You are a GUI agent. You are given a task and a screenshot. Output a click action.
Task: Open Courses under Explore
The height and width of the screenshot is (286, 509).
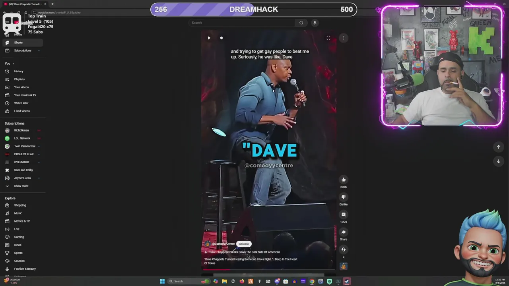pyautogui.click(x=22, y=261)
